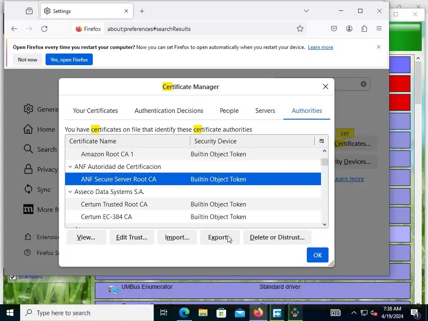
Task: Switch to Your Certificates tab
Action: (96, 110)
